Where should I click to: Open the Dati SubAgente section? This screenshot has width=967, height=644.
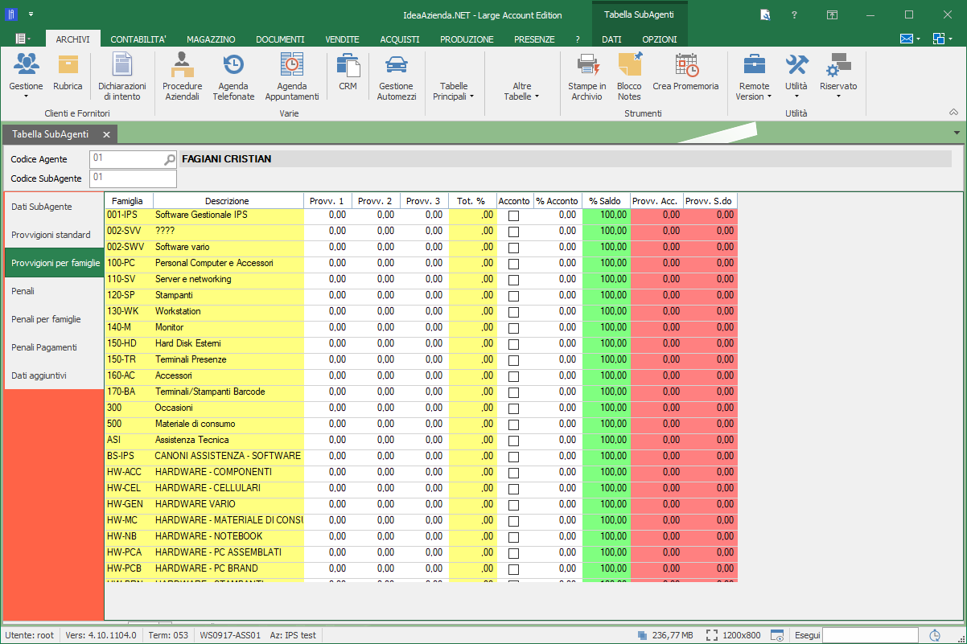pos(55,207)
